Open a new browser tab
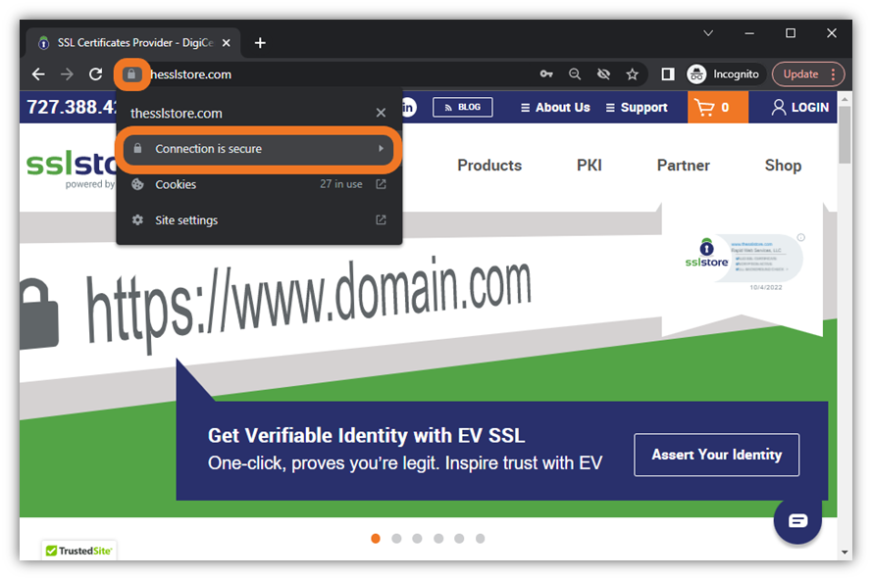This screenshot has width=872, height=580. 260,43
